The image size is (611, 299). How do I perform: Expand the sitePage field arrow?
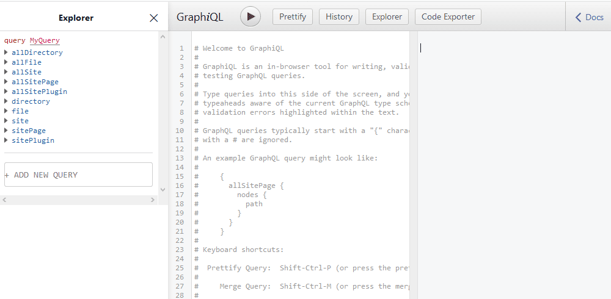(6, 130)
